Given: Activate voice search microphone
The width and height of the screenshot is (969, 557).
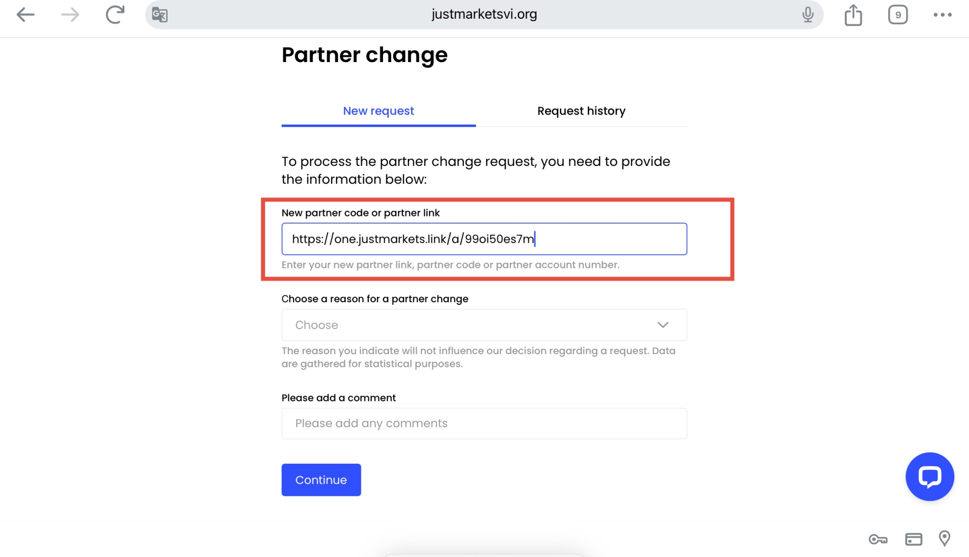Looking at the screenshot, I should pyautogui.click(x=807, y=15).
